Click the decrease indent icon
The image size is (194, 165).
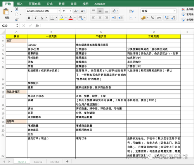tap(114, 18)
